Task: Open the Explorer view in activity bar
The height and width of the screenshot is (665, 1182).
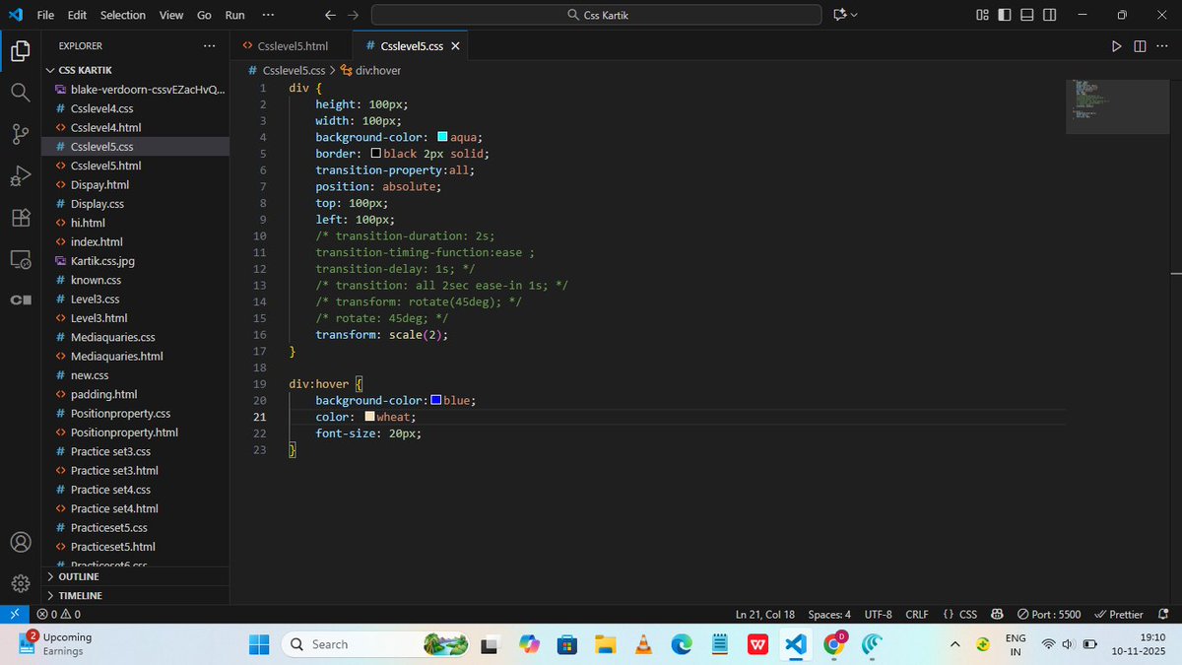Action: click(x=20, y=51)
